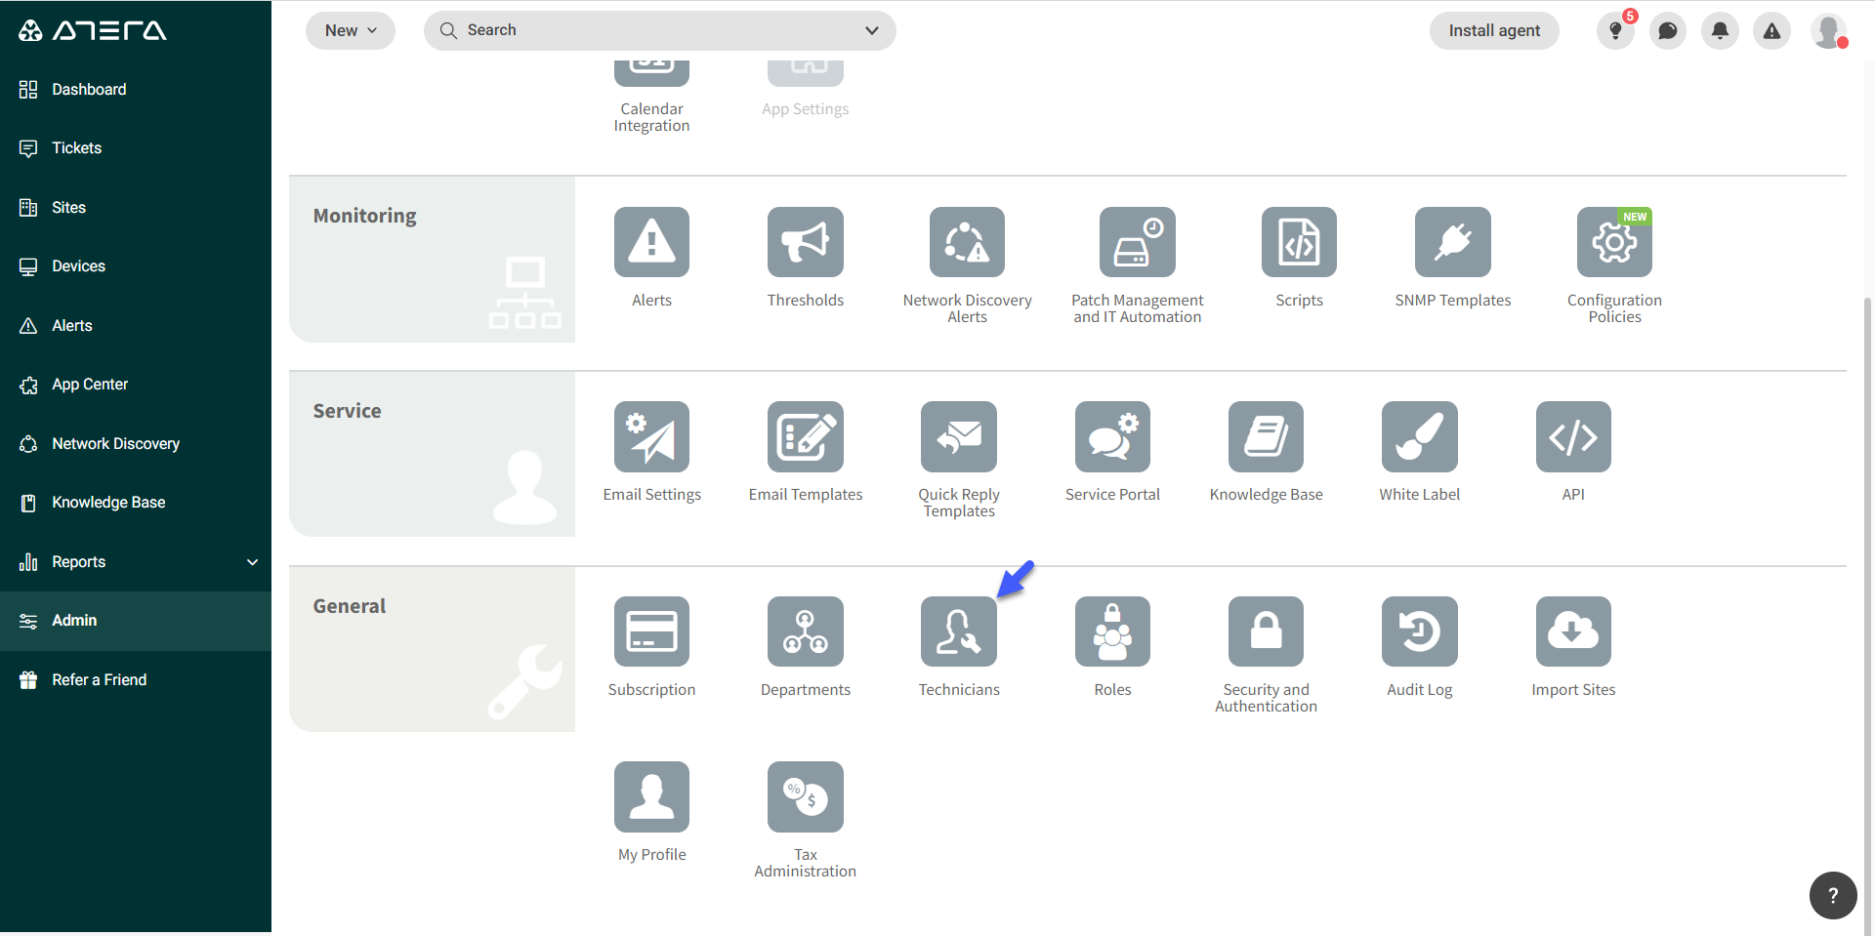This screenshot has height=936, width=1875.
Task: Click the Install agent button
Action: (1494, 30)
